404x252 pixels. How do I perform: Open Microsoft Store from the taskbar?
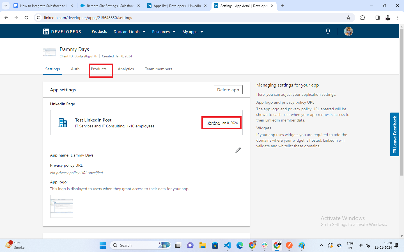(x=215, y=246)
